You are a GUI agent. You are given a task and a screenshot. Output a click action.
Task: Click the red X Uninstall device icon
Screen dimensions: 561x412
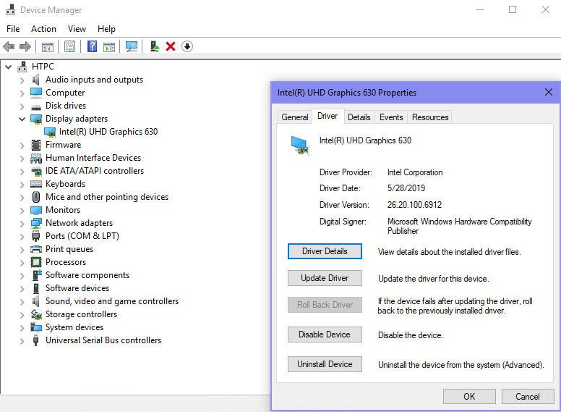(171, 46)
